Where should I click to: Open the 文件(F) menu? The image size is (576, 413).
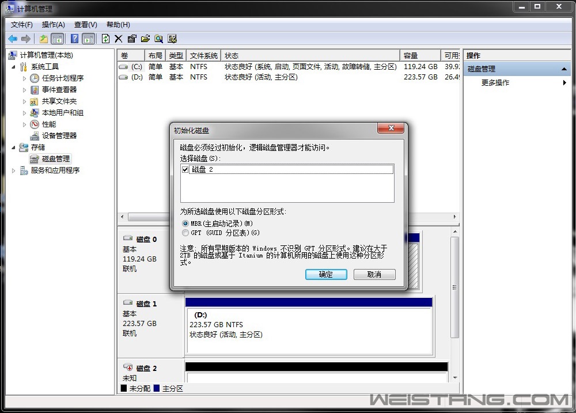(x=22, y=25)
